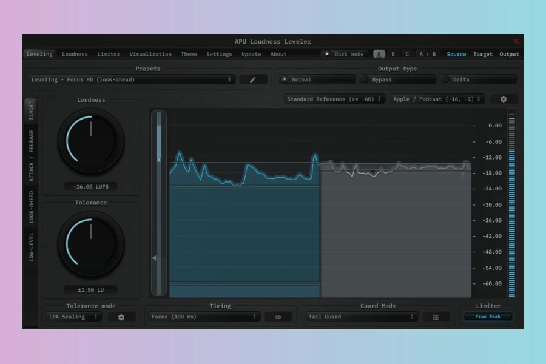Open the Presets dropdown
This screenshot has height=364, width=546.
point(132,79)
